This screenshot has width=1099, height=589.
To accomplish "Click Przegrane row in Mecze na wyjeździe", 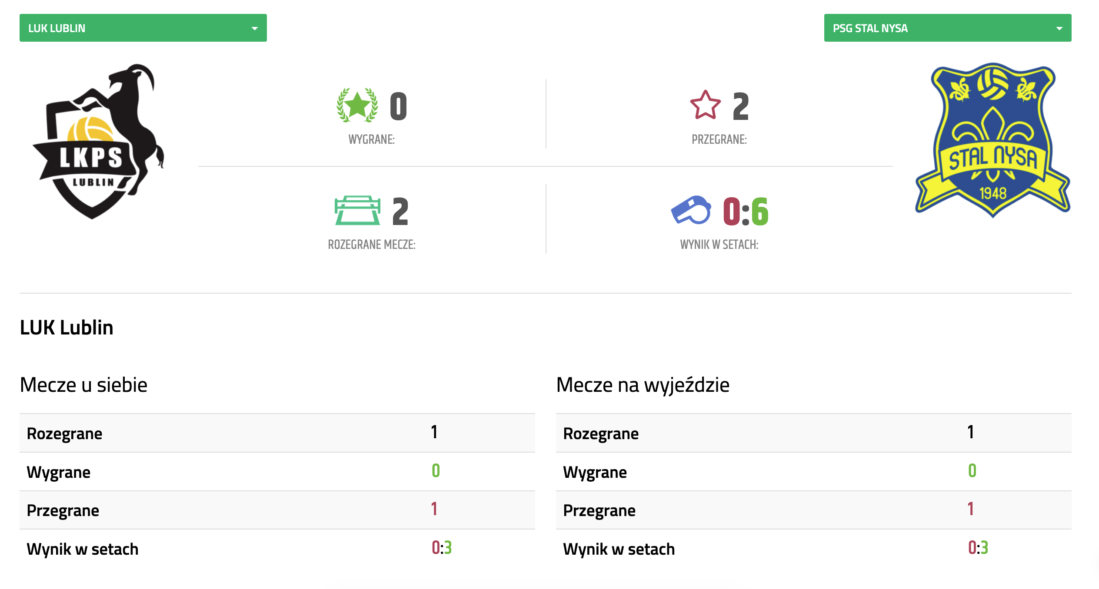I will tap(814, 510).
